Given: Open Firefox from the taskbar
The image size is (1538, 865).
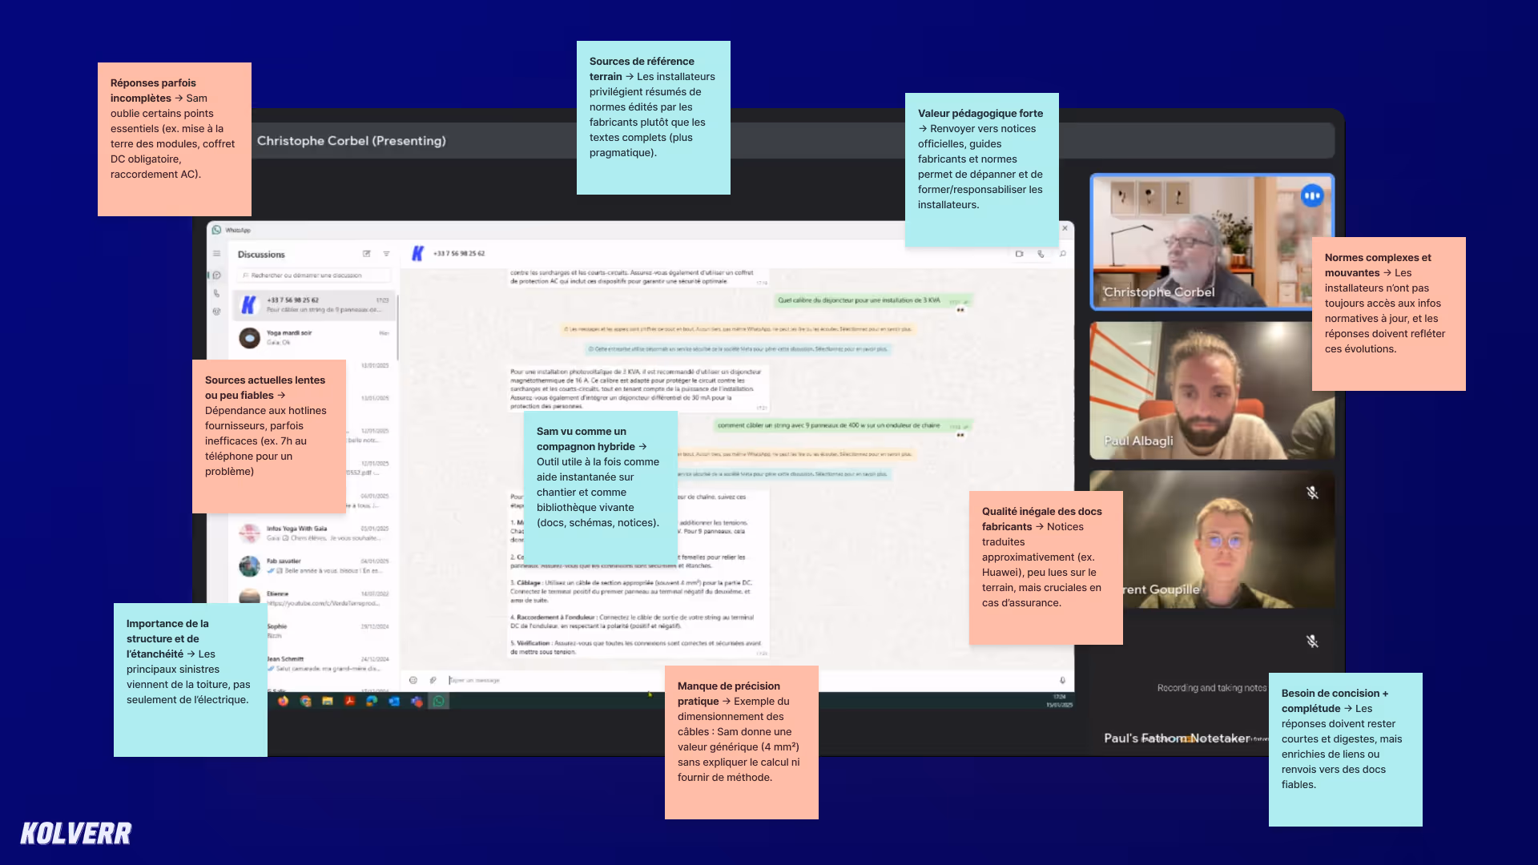Looking at the screenshot, I should 284,702.
